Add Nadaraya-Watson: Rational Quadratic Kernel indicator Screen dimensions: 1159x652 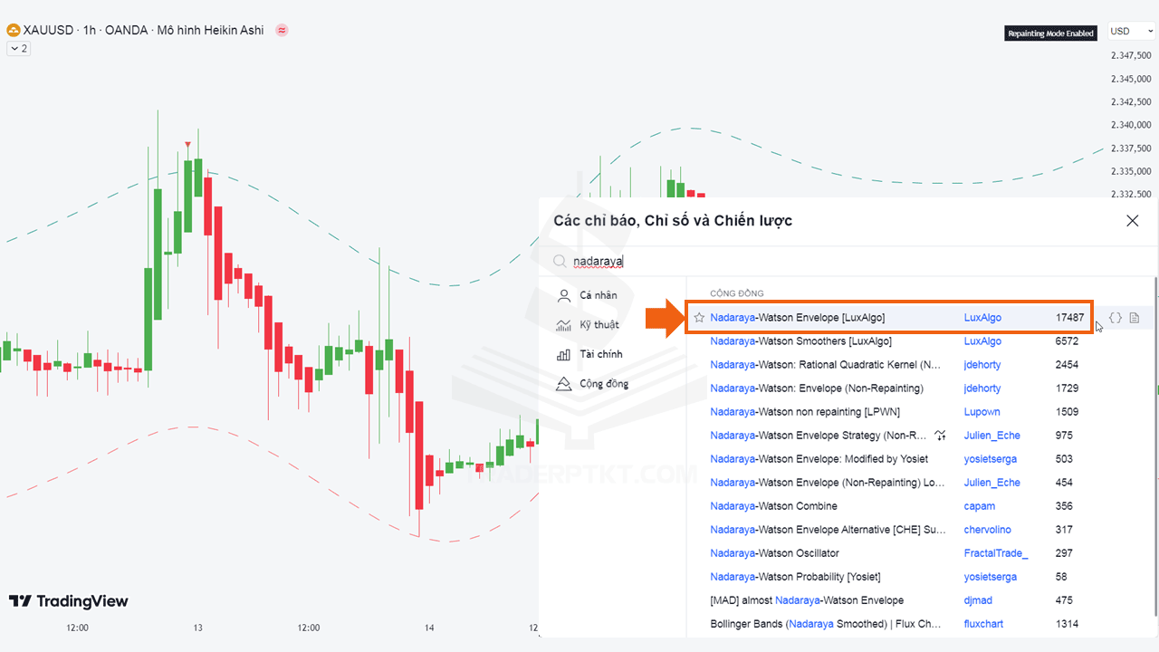pyautogui.click(x=826, y=365)
